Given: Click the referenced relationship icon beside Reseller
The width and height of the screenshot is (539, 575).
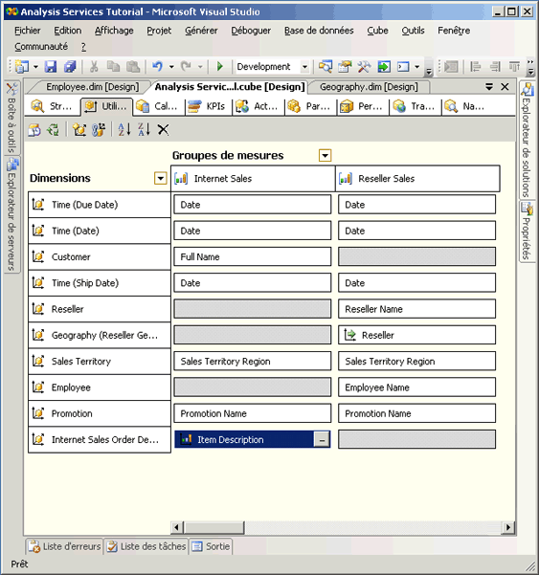Looking at the screenshot, I should click(x=350, y=335).
